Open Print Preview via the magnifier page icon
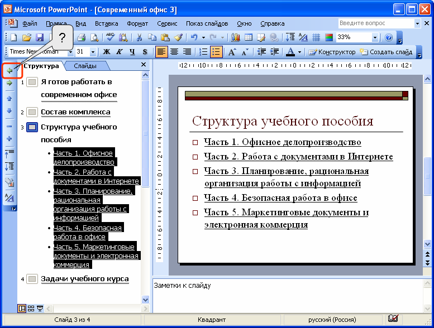Viewport: 434px width, 328px height. click(x=94, y=37)
